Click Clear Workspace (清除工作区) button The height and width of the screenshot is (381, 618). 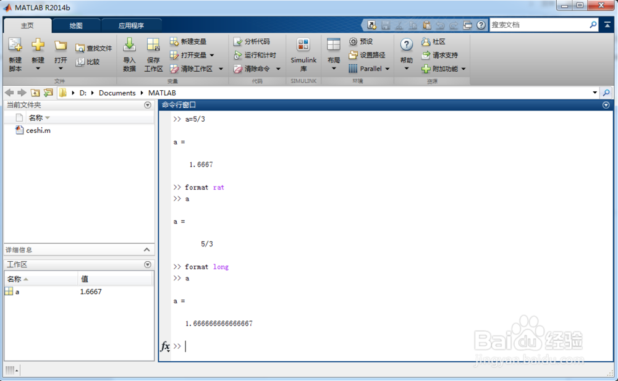[192, 69]
